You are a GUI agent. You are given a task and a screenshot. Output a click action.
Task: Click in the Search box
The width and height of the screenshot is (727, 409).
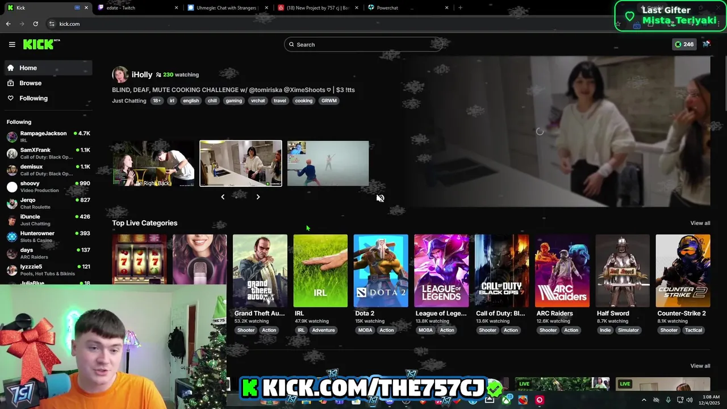[x=363, y=44]
